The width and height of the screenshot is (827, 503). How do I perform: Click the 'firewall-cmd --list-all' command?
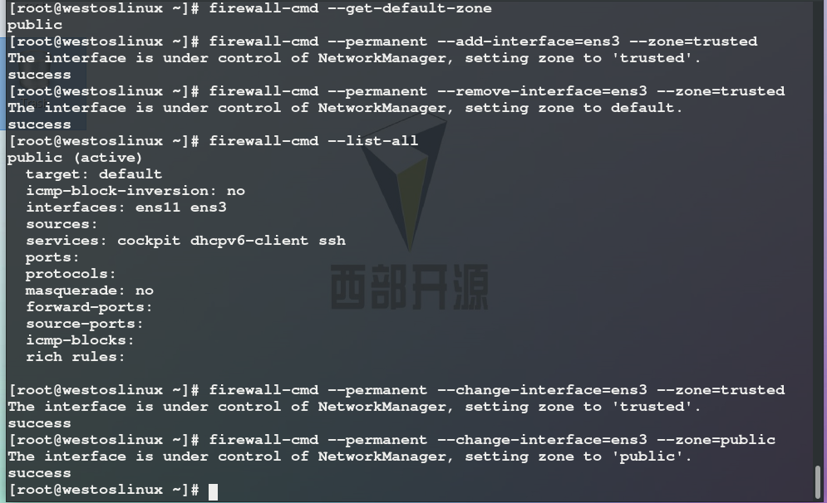click(313, 141)
